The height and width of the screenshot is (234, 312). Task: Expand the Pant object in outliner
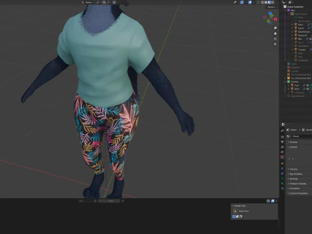click(x=289, y=85)
